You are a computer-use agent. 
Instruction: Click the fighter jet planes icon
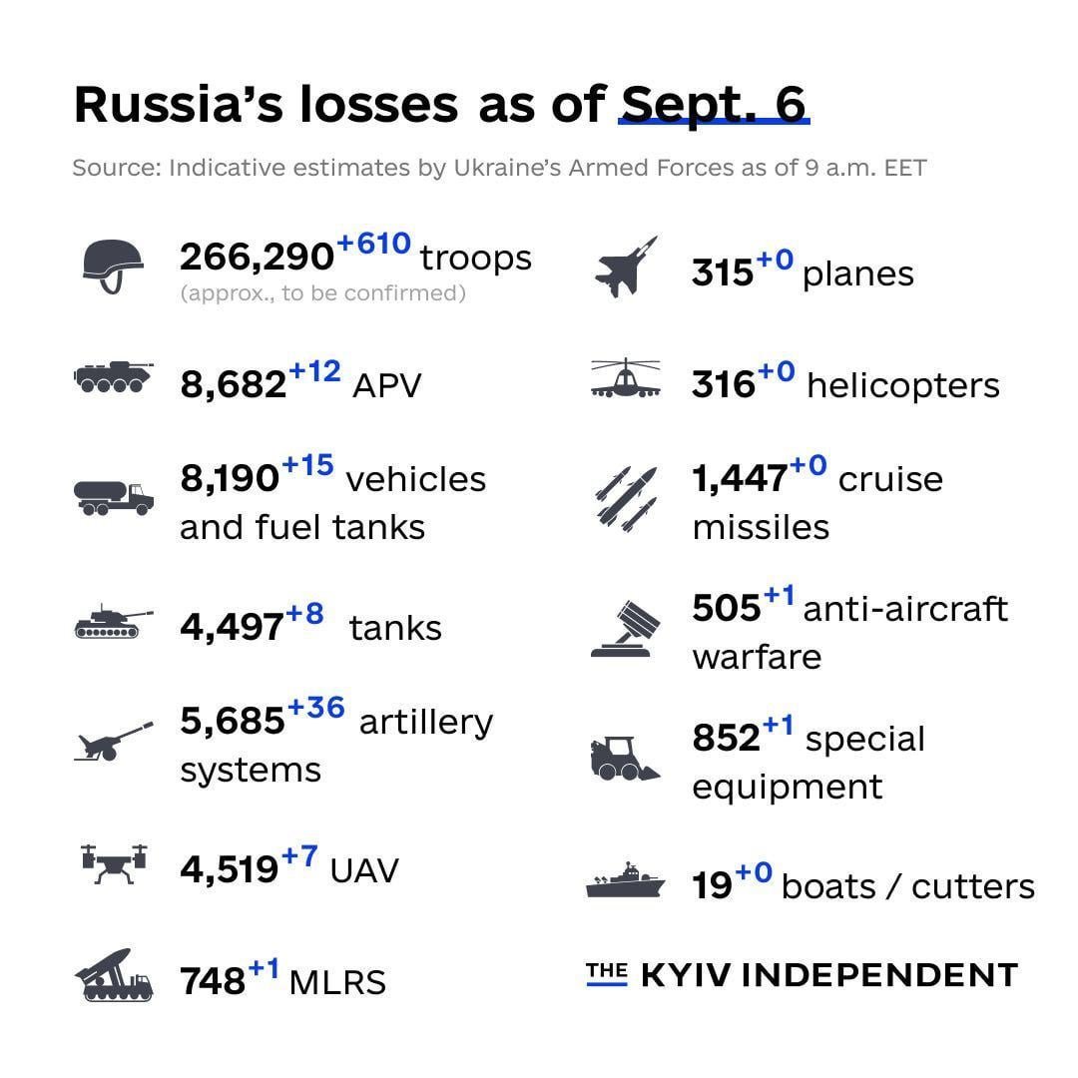point(626,267)
